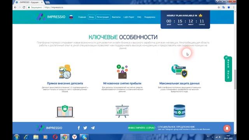Open the Chrome three-dot menu
The width and height of the screenshot is (249, 140).
tap(234, 7)
